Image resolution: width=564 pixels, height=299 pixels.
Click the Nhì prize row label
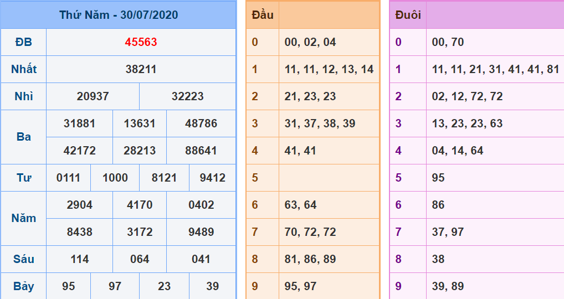click(x=23, y=96)
